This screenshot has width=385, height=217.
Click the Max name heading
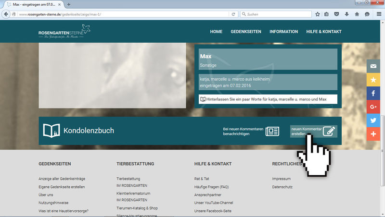tap(205, 56)
